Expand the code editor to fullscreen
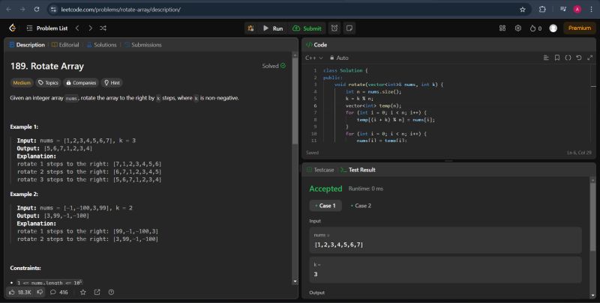Viewport: 600px width, 303px height. point(589,58)
